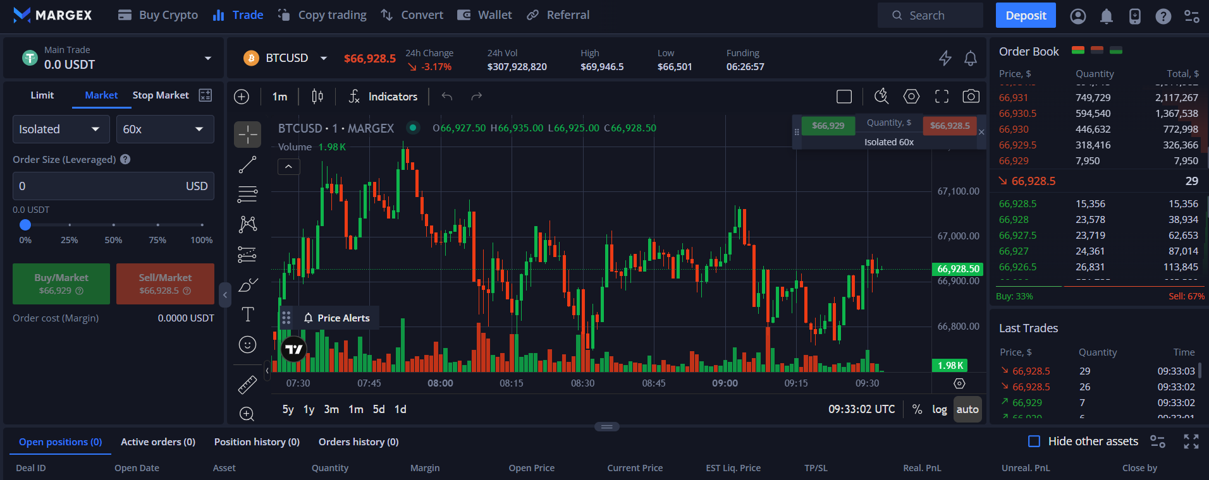
Task: Click the order size percentage slider handle
Action: (x=25, y=225)
